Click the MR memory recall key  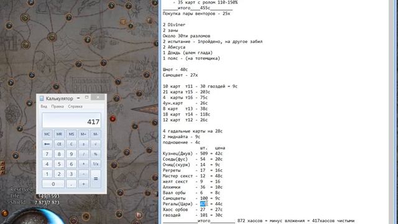coord(59,134)
